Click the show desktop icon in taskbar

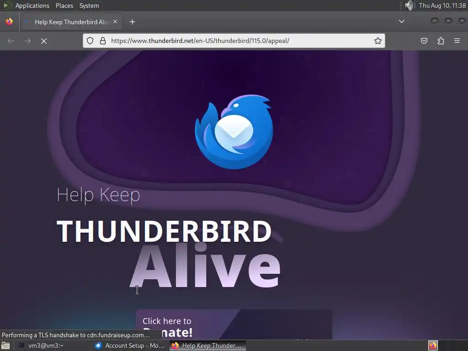(5, 346)
